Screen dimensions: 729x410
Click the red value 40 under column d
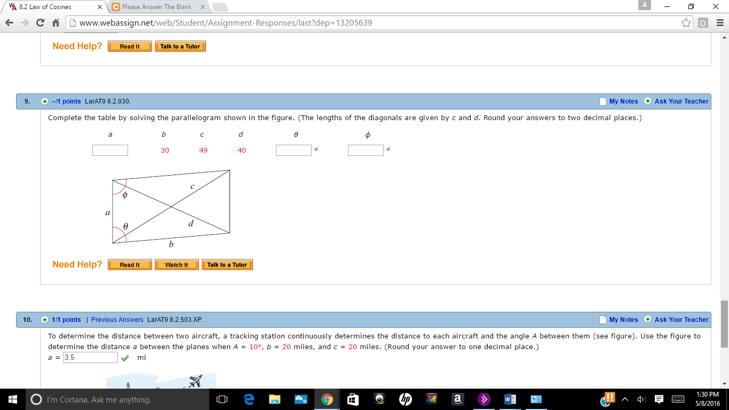[x=242, y=151]
